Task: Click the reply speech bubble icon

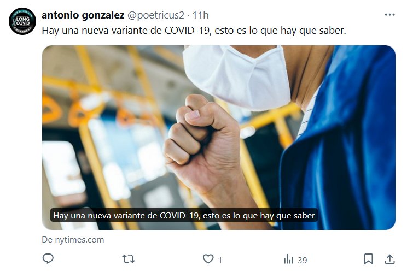Action: click(x=48, y=258)
